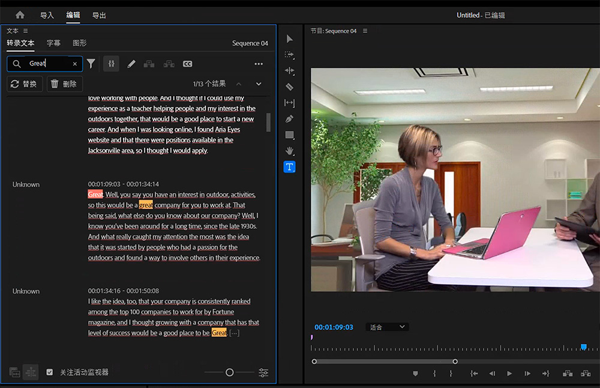The width and height of the screenshot is (600, 388).
Task: Open the three-dot more options menu
Action: (259, 64)
